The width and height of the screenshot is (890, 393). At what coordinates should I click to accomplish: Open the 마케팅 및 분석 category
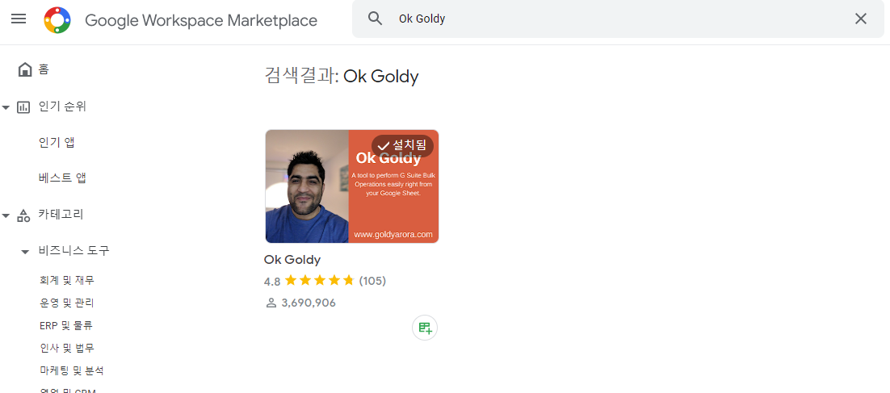[x=72, y=371]
